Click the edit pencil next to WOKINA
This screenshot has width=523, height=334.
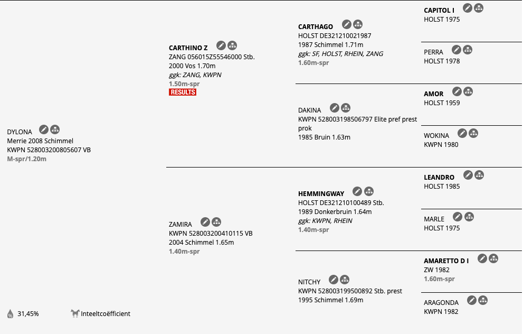coord(462,133)
